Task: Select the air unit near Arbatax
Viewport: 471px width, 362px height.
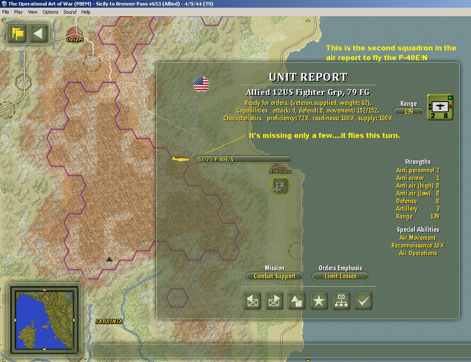Action: click(280, 186)
